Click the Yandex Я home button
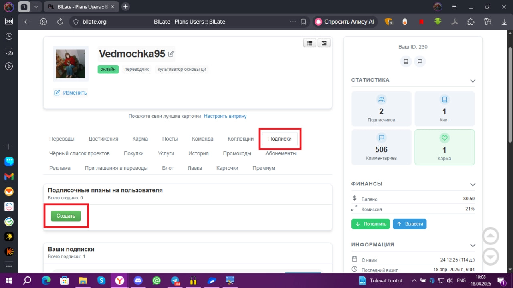 44,22
